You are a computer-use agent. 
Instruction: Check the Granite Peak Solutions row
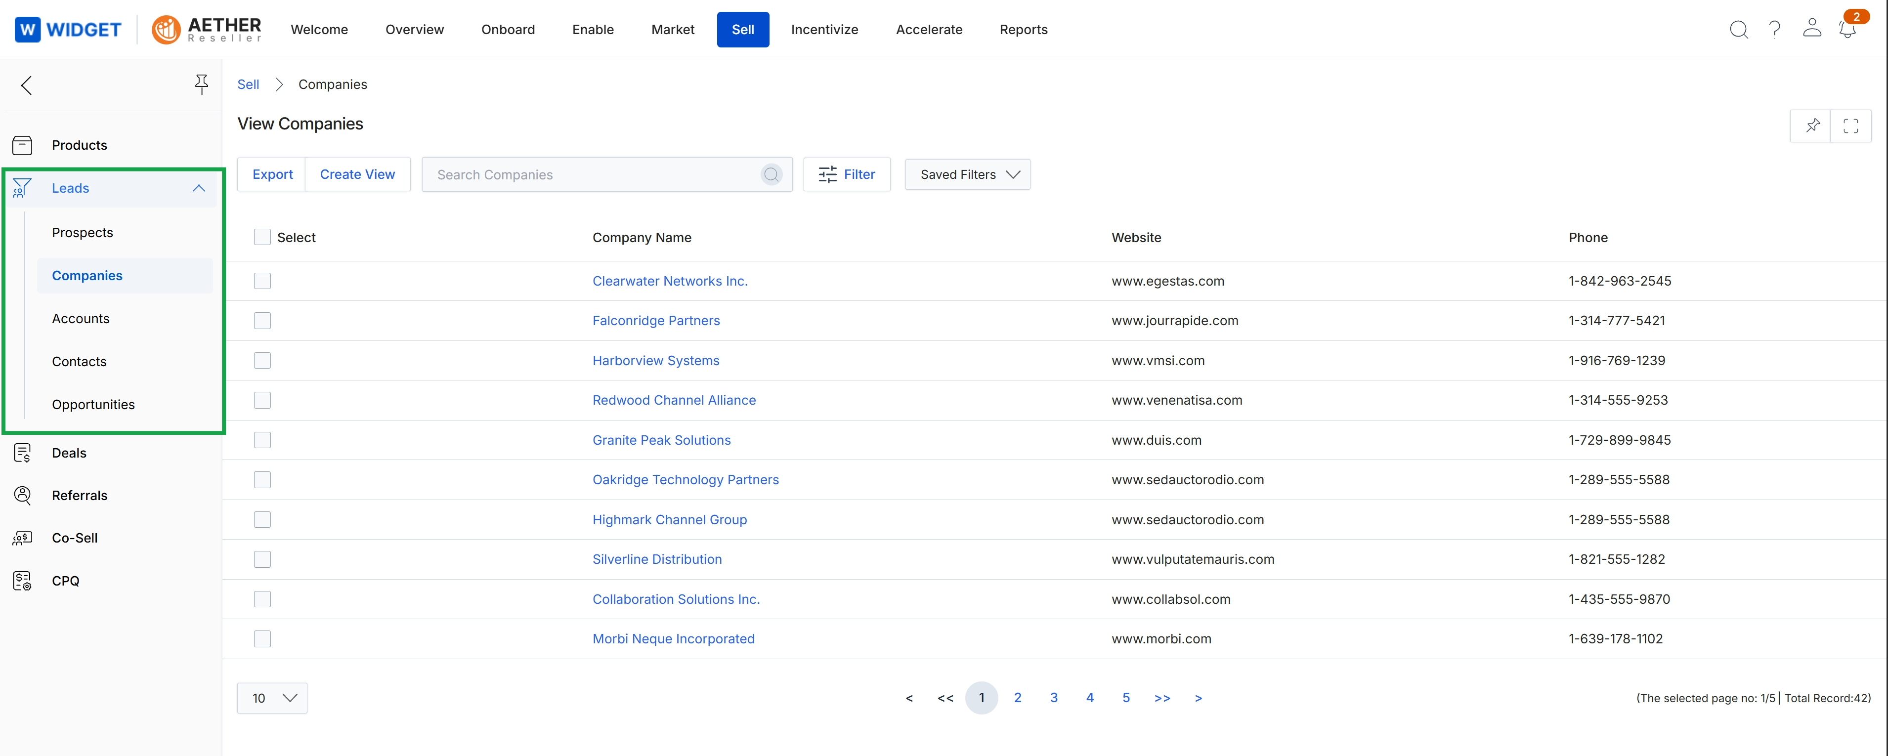click(x=262, y=440)
